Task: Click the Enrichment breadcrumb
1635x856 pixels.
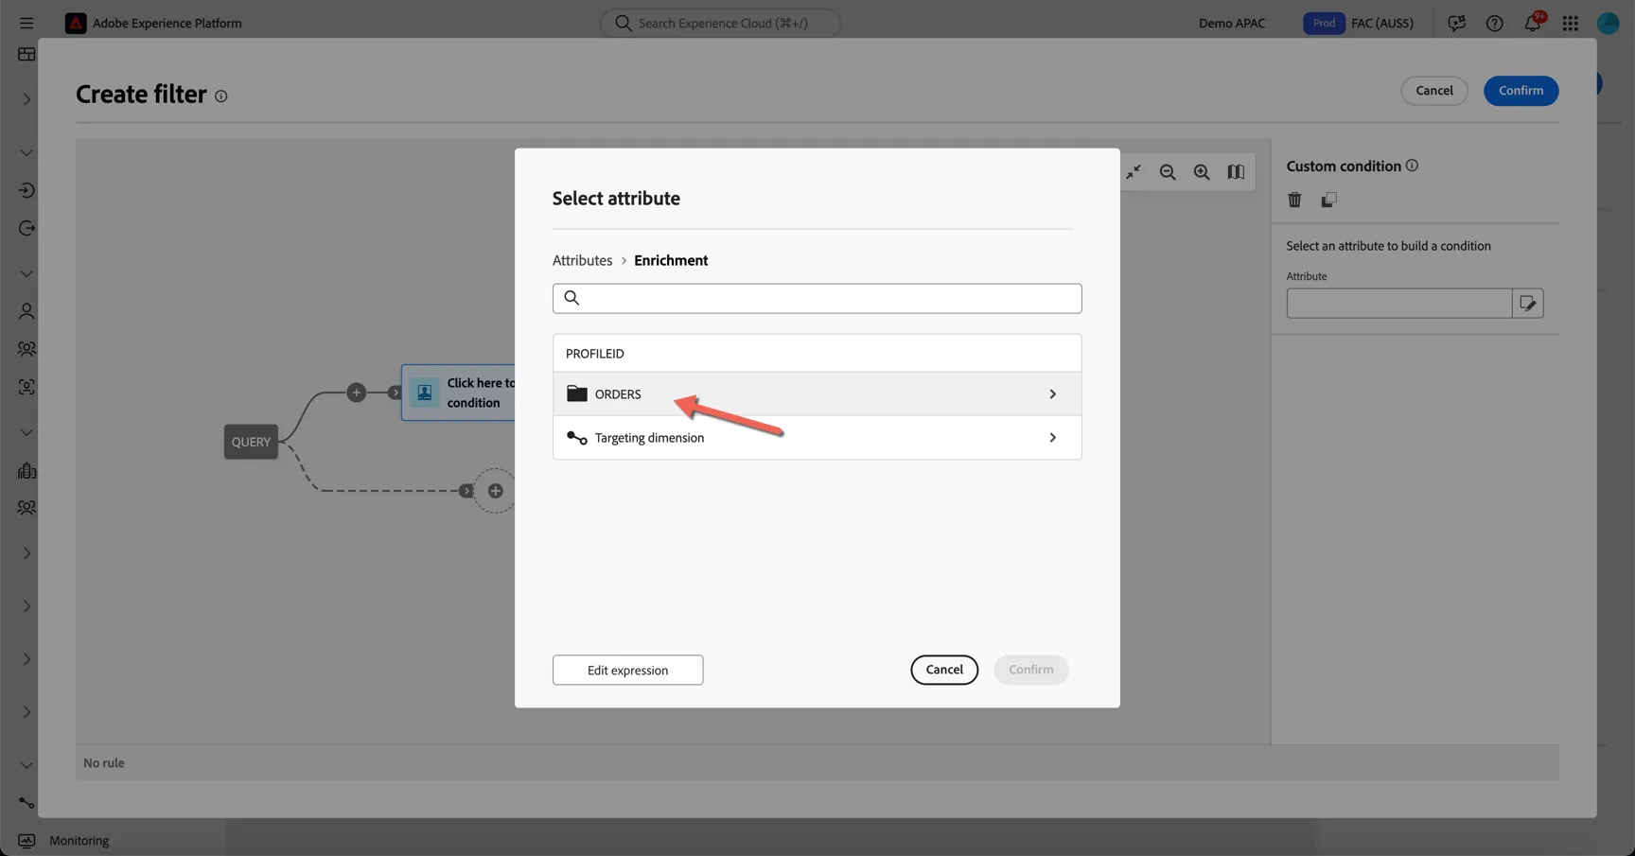Action: tap(671, 260)
